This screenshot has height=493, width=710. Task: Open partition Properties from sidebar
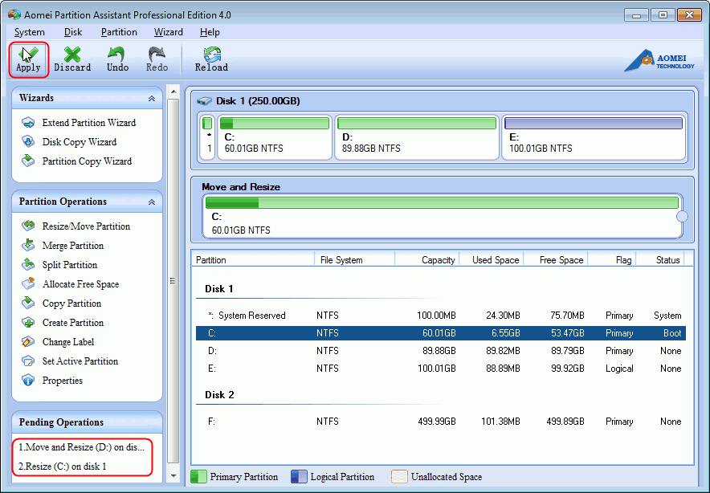pyautogui.click(x=62, y=381)
